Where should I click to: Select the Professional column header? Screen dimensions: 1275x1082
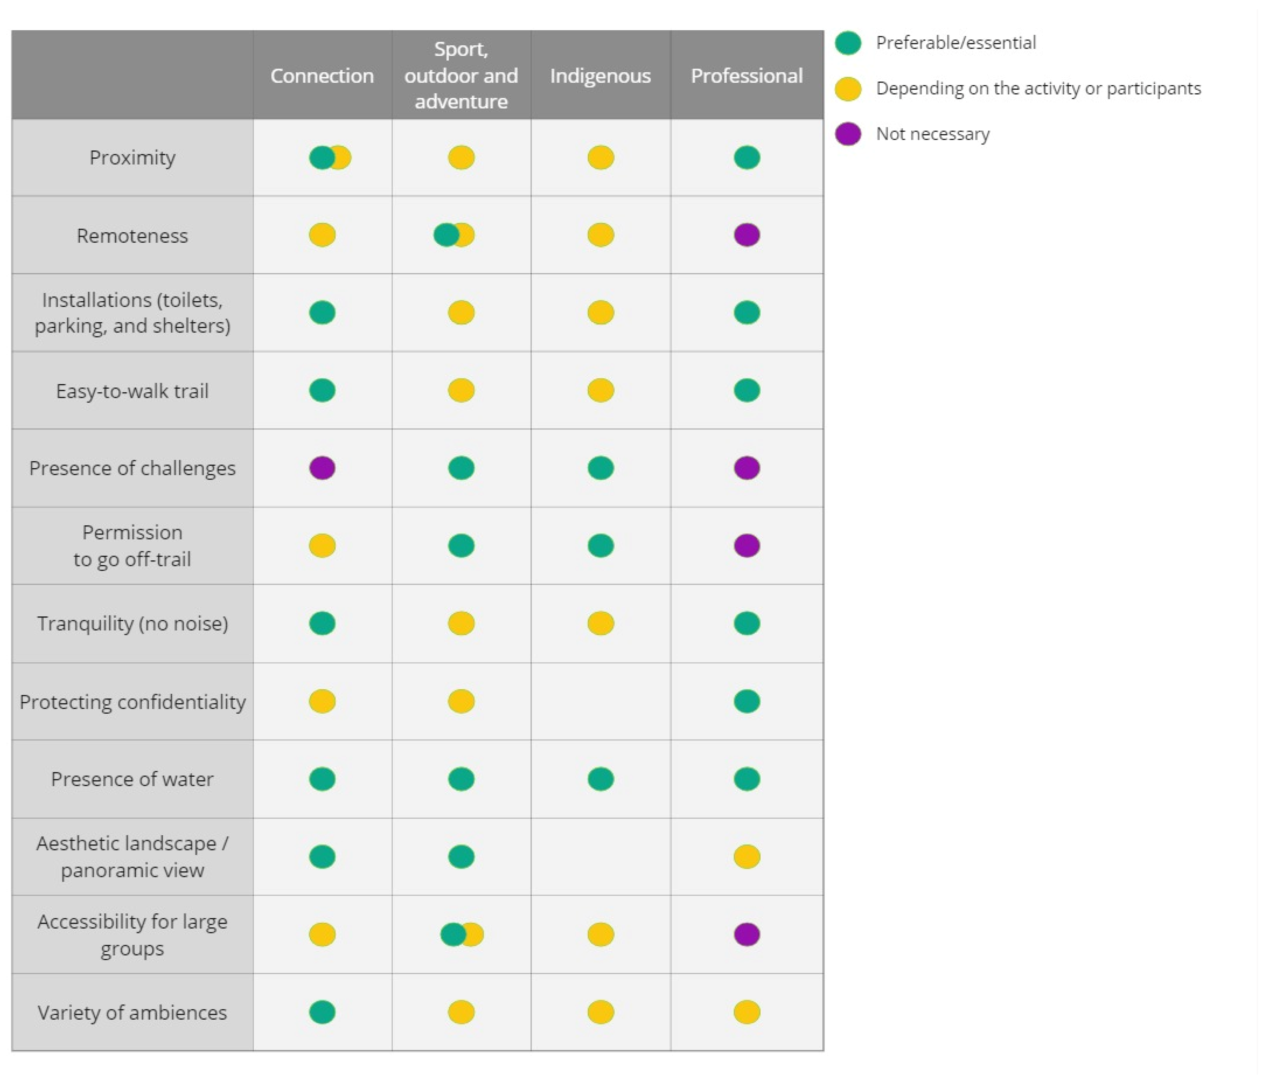click(746, 76)
